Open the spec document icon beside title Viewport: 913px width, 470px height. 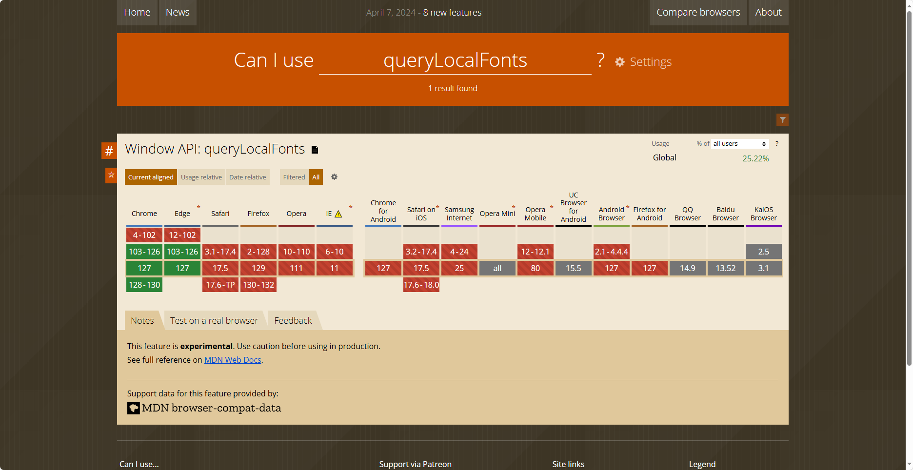[315, 150]
